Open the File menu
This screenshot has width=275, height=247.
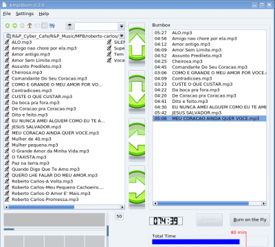coord(7,14)
